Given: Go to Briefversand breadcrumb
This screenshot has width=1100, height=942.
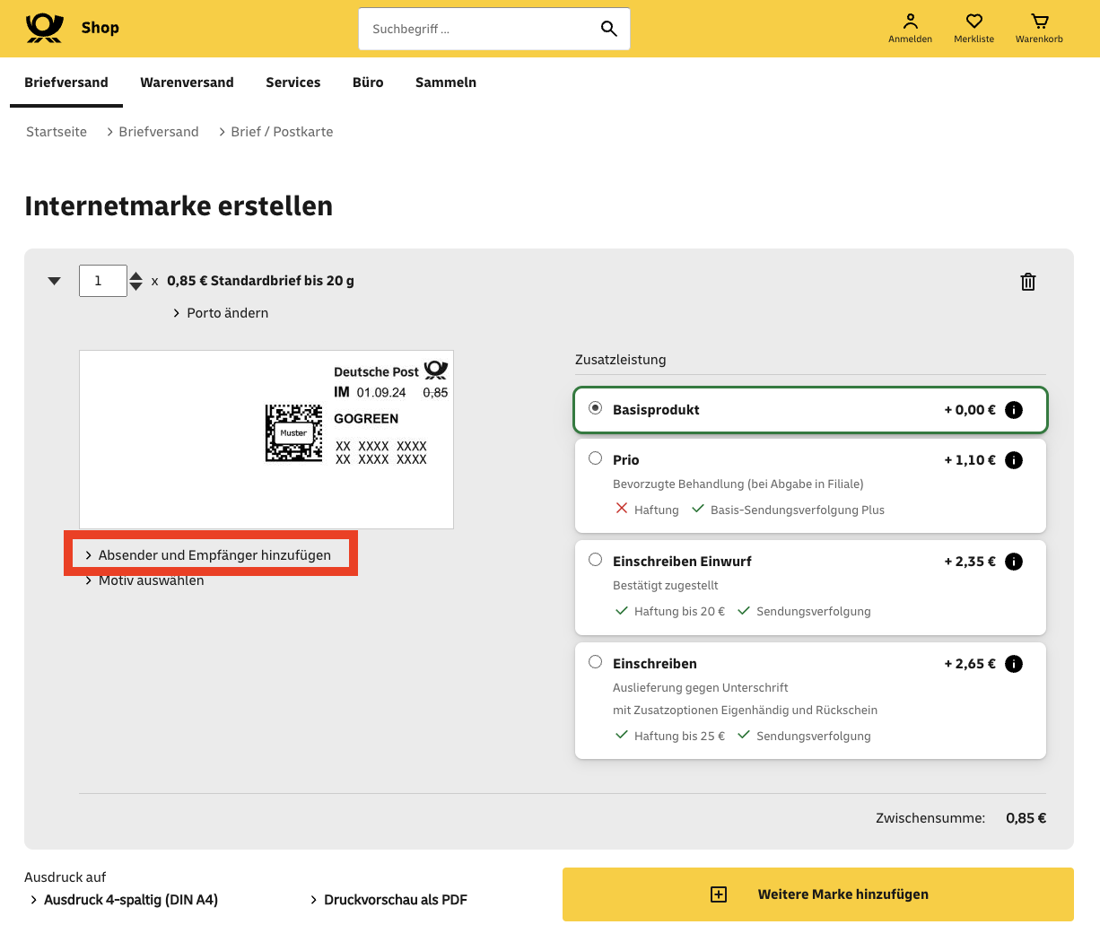Looking at the screenshot, I should pyautogui.click(x=159, y=132).
